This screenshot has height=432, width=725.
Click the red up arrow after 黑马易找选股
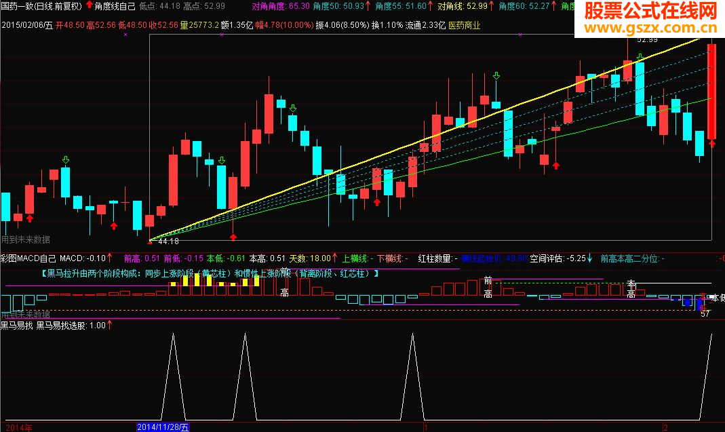click(110, 325)
